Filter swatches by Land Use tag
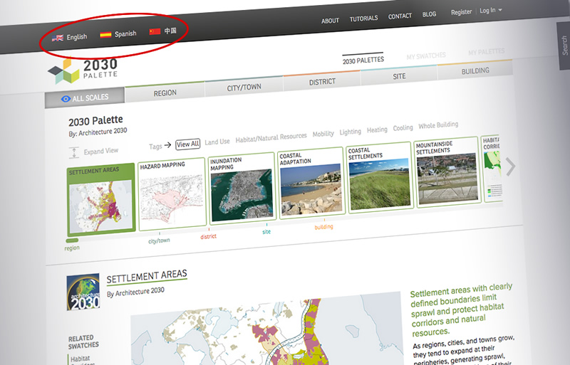Image resolution: width=570 pixels, height=365 pixels. (x=217, y=142)
